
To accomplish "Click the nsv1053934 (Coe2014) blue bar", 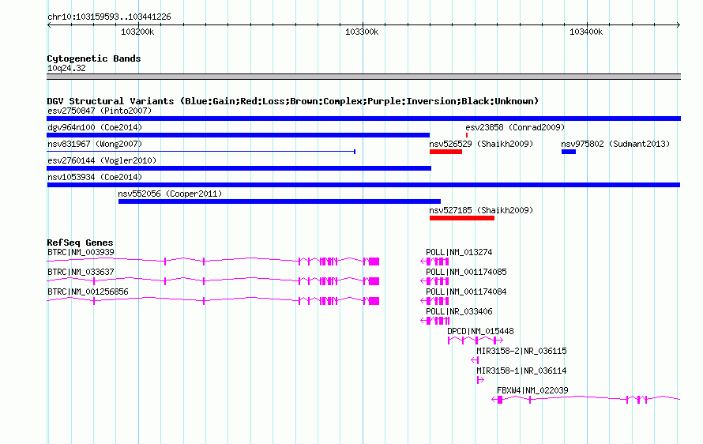I will pyautogui.click(x=363, y=185).
